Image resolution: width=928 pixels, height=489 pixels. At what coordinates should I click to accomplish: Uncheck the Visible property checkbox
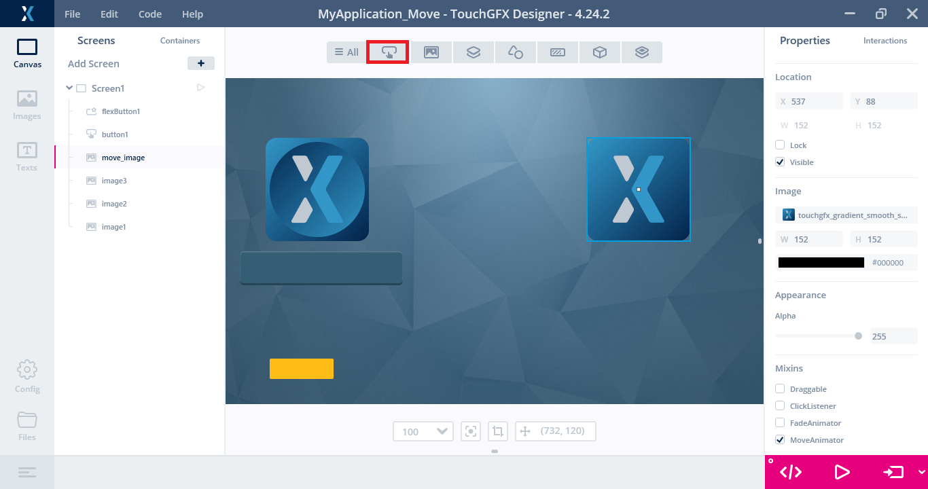point(780,162)
